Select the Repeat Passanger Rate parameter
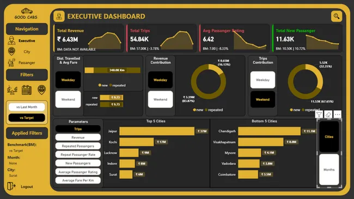 tap(78, 155)
